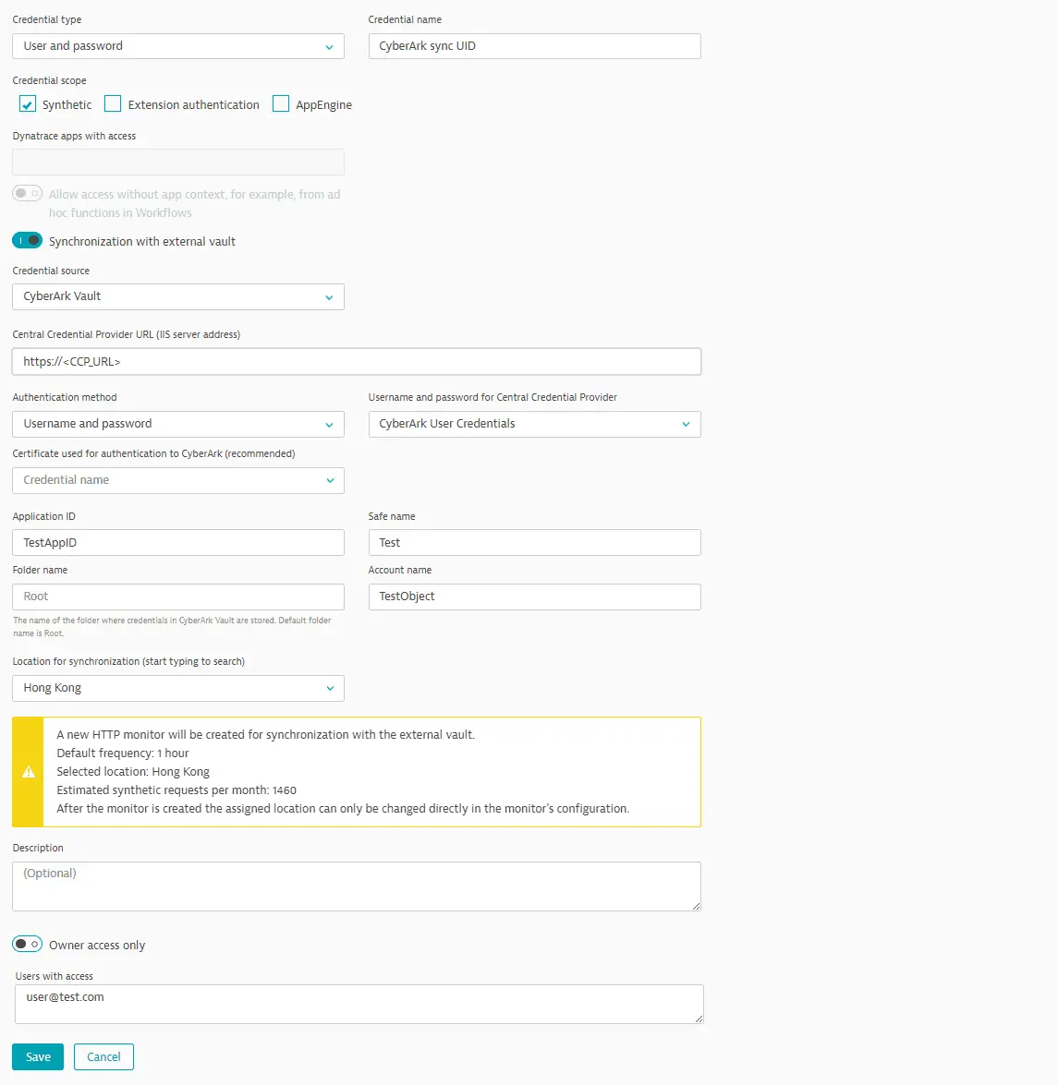1058x1085 pixels.
Task: Expand the CyberArk User Credentials dropdown
Action: (534, 424)
